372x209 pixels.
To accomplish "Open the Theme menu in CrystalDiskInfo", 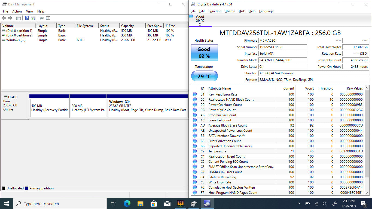I will point(230,11).
